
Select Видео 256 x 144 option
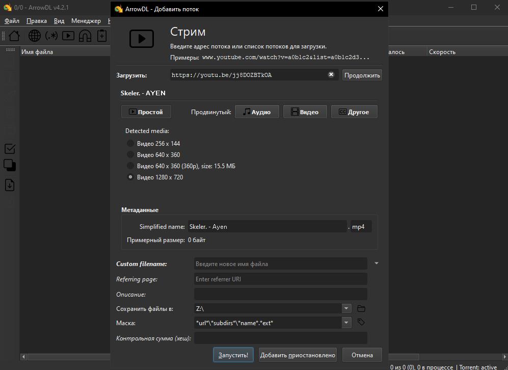click(130, 144)
